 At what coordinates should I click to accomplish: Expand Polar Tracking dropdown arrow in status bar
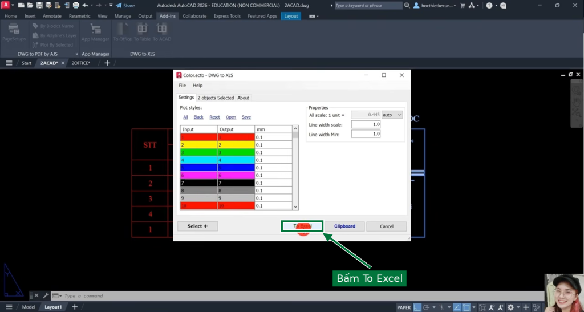434,307
